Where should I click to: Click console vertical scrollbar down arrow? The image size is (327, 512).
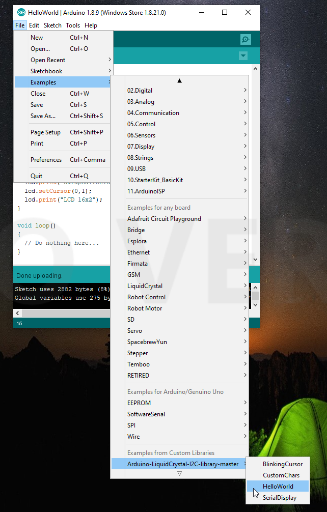256,304
